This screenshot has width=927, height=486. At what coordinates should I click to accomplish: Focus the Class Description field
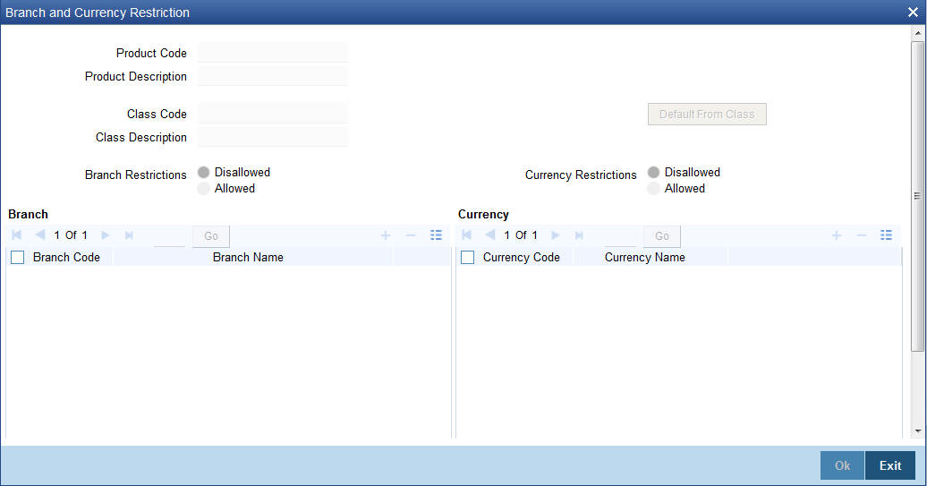pos(273,137)
